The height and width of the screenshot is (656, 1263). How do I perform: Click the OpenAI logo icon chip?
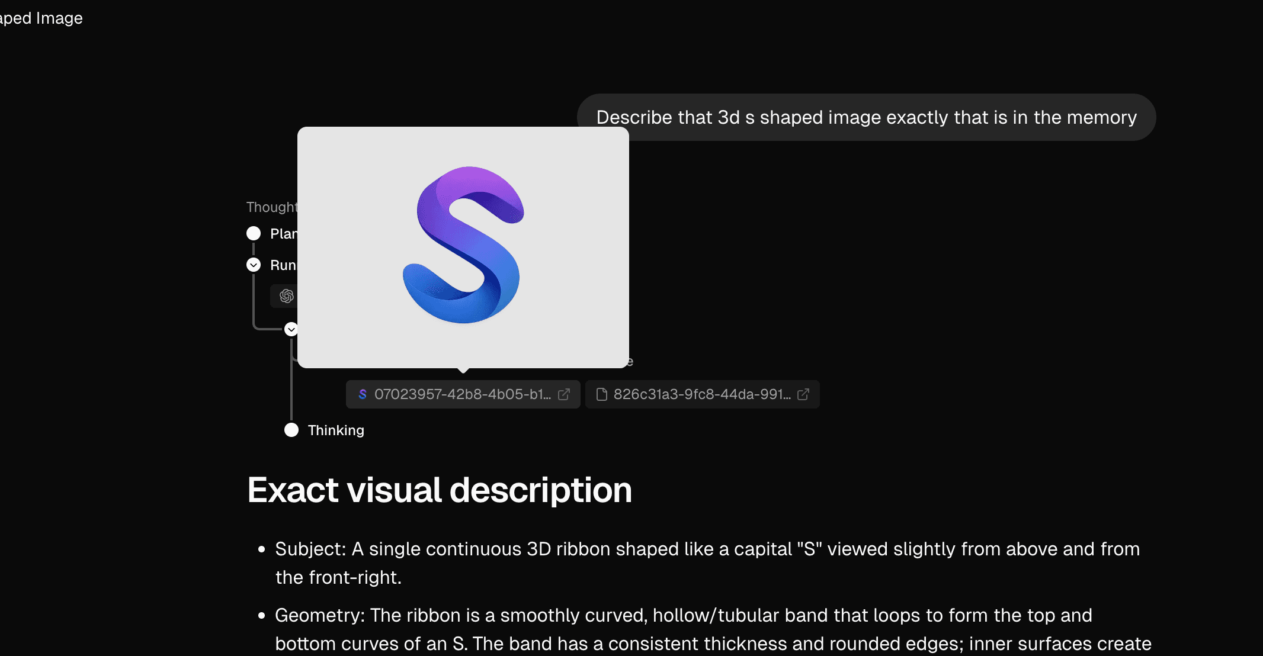(x=286, y=296)
